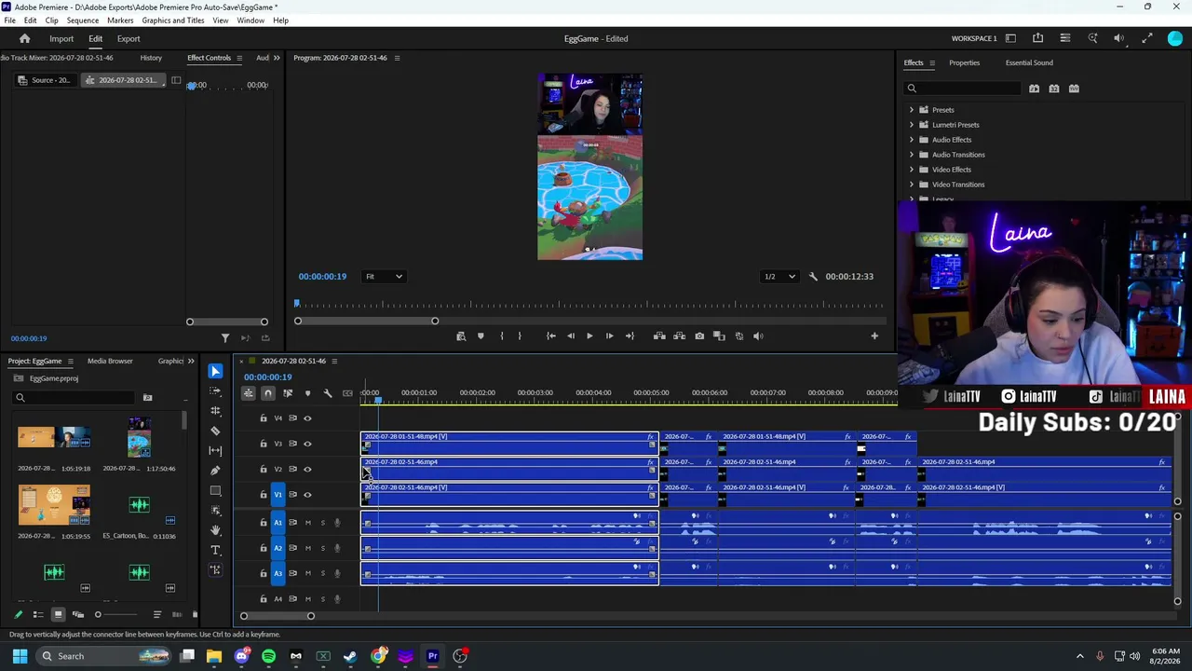Screen dimensions: 1192x671
Task: Toggle V4 track visibility eye
Action: (x=307, y=418)
